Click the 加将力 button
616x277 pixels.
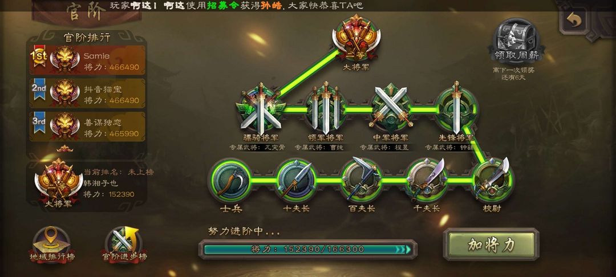tap(492, 245)
